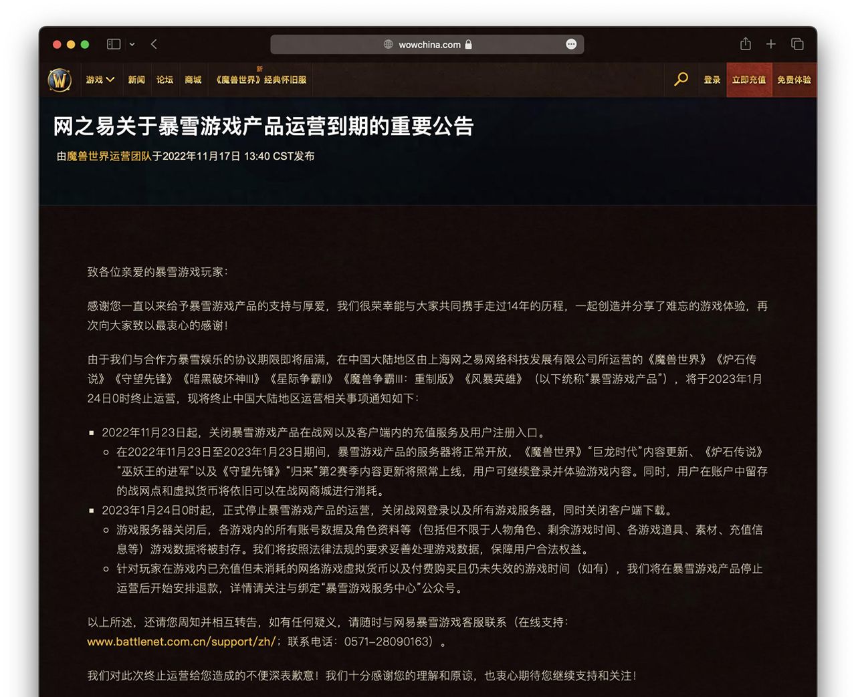Click the 免费体验 button

click(x=794, y=80)
